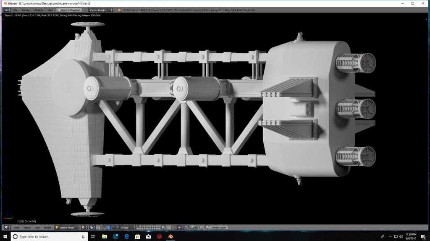Enable the first scene layer toggle

(x=138, y=226)
